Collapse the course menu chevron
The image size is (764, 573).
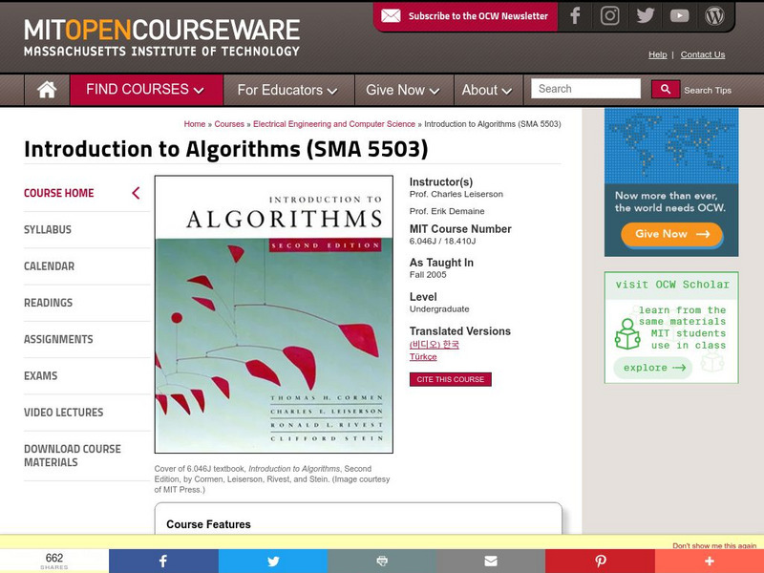point(136,193)
